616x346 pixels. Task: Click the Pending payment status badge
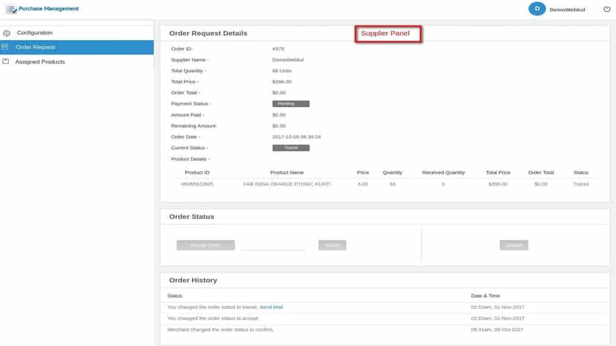[x=291, y=104]
